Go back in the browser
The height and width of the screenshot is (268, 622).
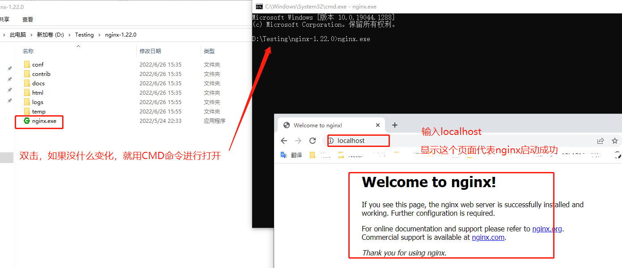(284, 141)
